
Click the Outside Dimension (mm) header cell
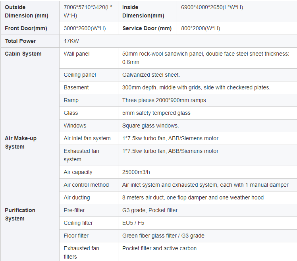26,12
